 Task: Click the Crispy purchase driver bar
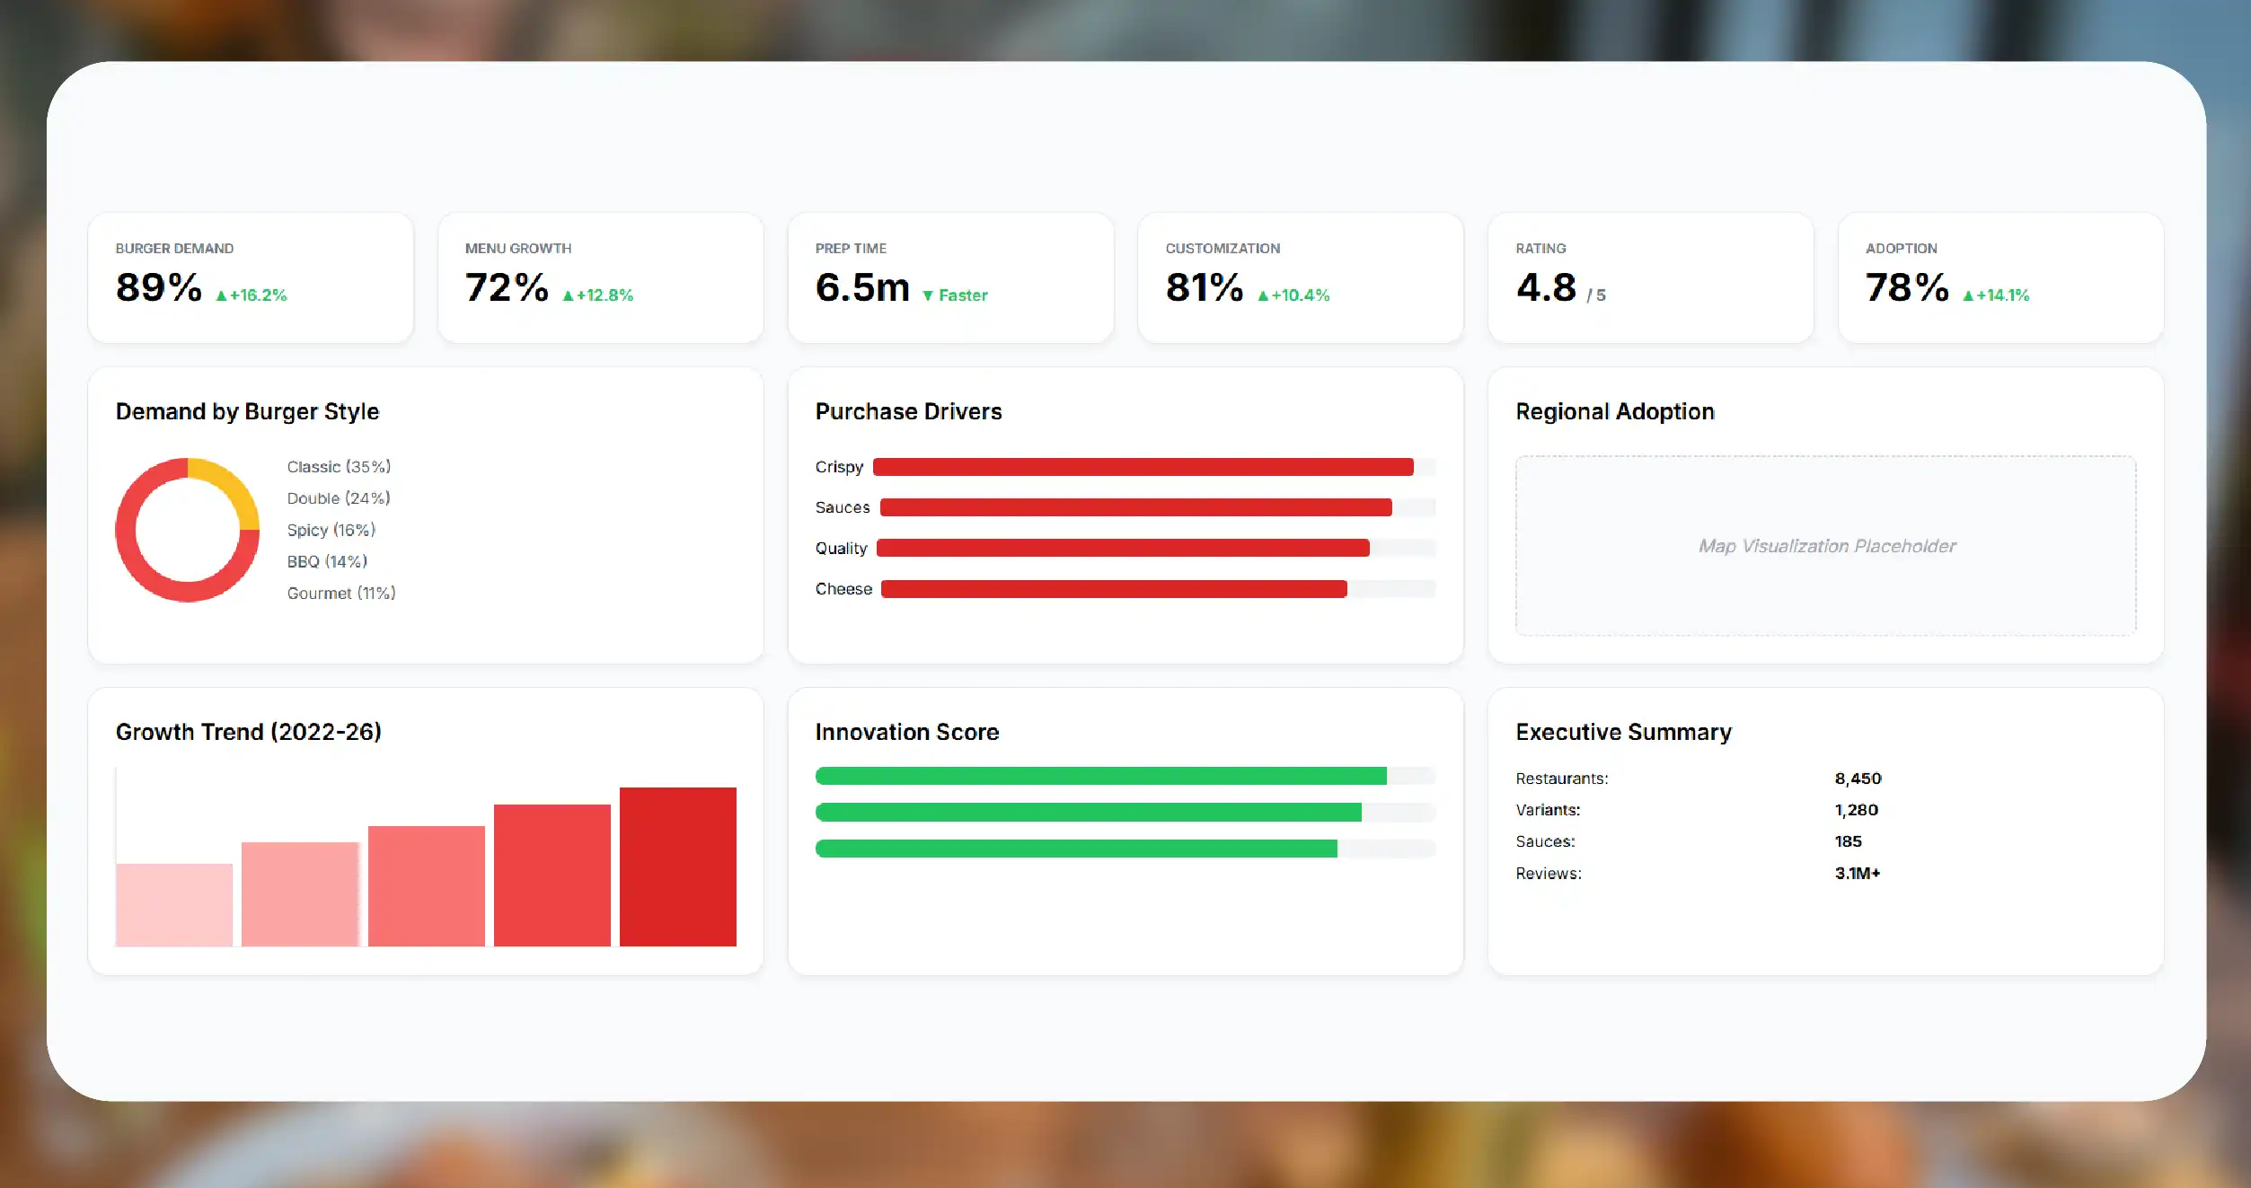coord(1143,467)
